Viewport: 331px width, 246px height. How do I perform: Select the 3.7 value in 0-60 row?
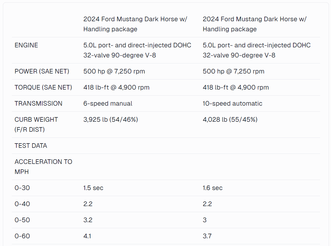click(207, 236)
